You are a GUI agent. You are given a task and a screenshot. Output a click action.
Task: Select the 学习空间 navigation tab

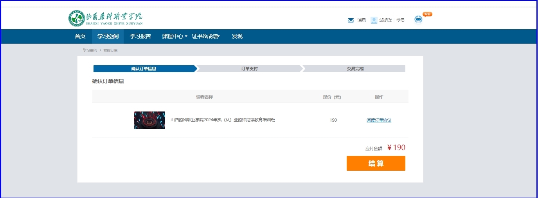coord(108,36)
